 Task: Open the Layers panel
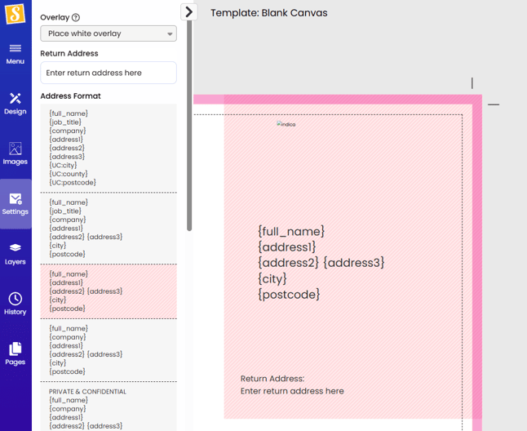[15, 253]
